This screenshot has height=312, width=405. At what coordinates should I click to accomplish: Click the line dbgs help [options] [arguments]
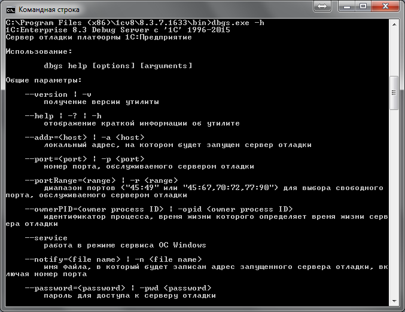[118, 66]
